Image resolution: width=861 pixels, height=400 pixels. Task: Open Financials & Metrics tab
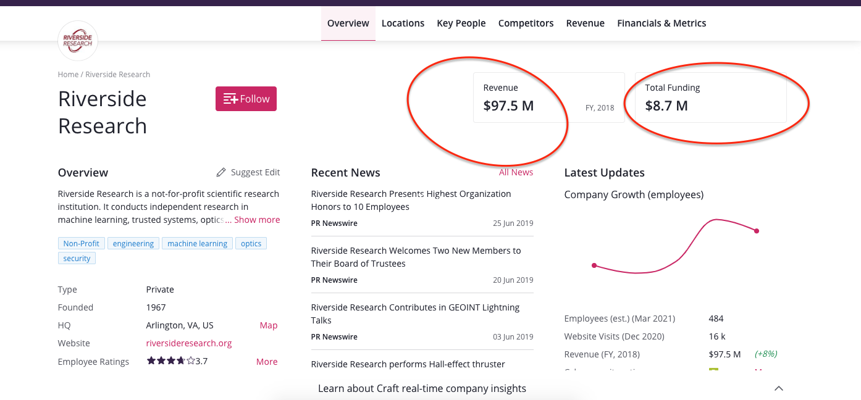(x=661, y=23)
